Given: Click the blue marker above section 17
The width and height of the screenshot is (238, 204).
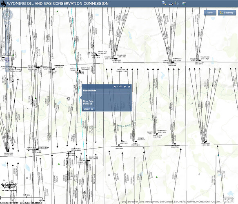Looking at the screenshot, I should (218, 155).
